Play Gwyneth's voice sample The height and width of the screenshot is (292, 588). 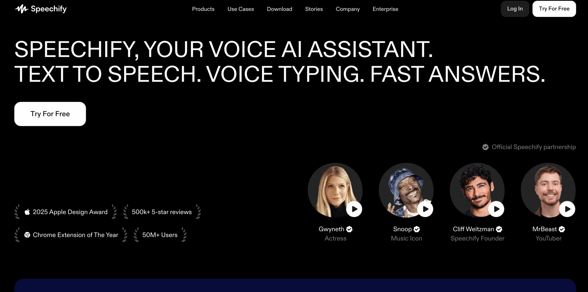[354, 209]
